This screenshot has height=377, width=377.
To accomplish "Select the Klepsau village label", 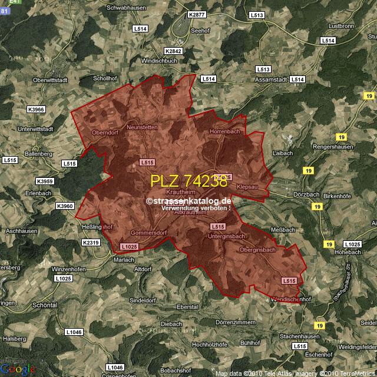I will [x=247, y=186].
